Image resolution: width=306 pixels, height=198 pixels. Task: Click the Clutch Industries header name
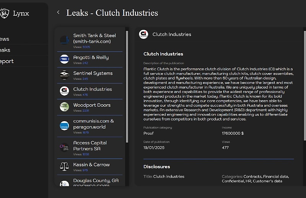coord(172,34)
